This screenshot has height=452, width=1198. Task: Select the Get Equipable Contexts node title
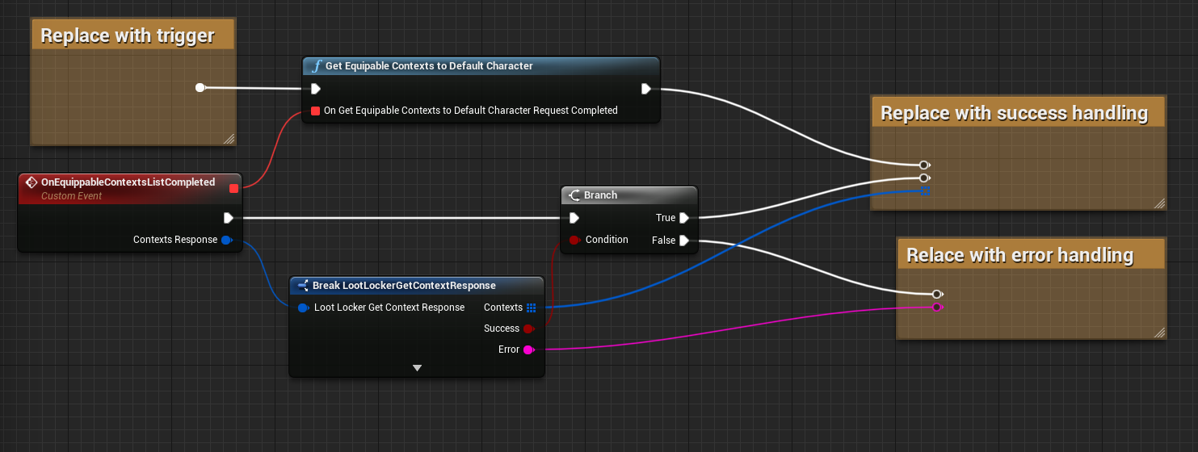tap(428, 66)
